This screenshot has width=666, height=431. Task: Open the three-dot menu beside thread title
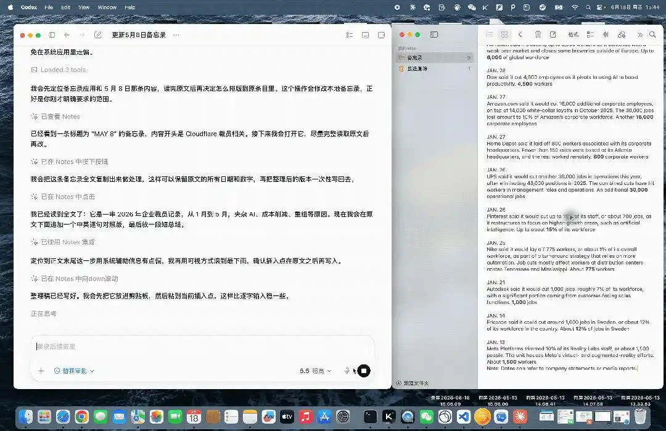click(x=176, y=35)
